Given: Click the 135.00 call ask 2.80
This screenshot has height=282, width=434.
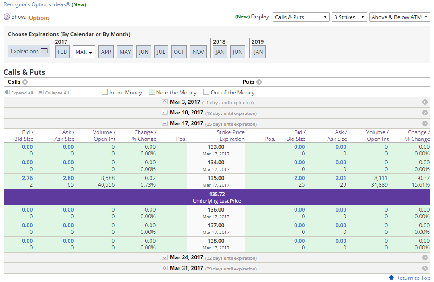Looking at the screenshot, I should click(x=68, y=178).
